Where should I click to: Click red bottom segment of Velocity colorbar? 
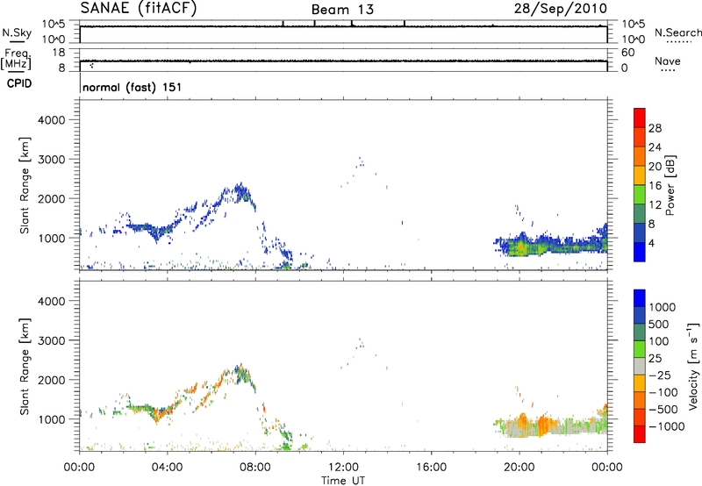coord(640,434)
